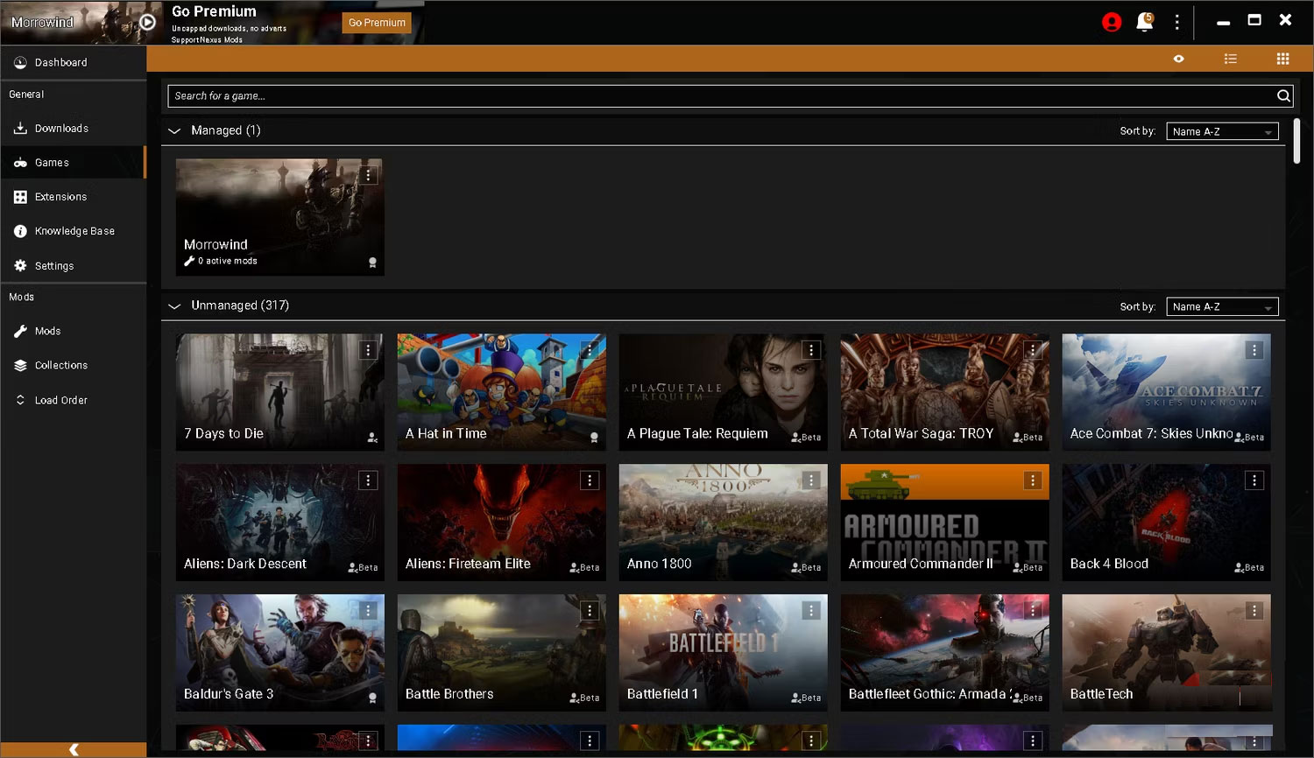Switch to compact list view of games

[1231, 59]
